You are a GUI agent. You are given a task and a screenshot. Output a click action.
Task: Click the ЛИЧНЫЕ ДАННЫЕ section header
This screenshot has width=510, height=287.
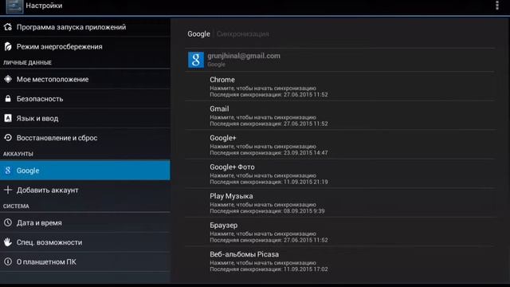tap(27, 62)
